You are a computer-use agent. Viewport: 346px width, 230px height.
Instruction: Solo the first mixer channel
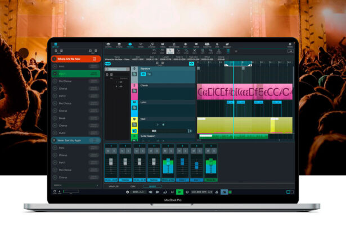[114, 151]
